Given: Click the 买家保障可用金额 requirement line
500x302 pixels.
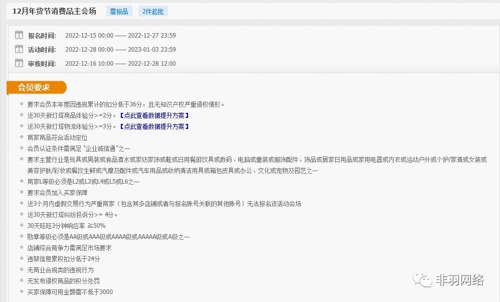Looking at the screenshot, I should (70, 292).
